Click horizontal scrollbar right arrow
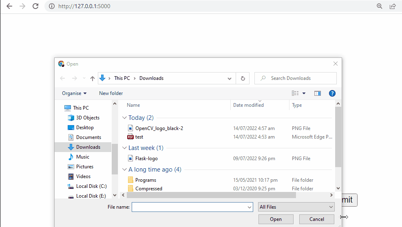The height and width of the screenshot is (227, 402). pyautogui.click(x=331, y=195)
